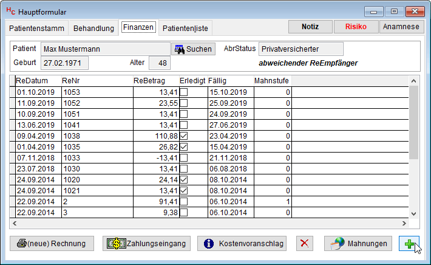Toggle Erledigt checkbox for invoice 1020

point(184,179)
